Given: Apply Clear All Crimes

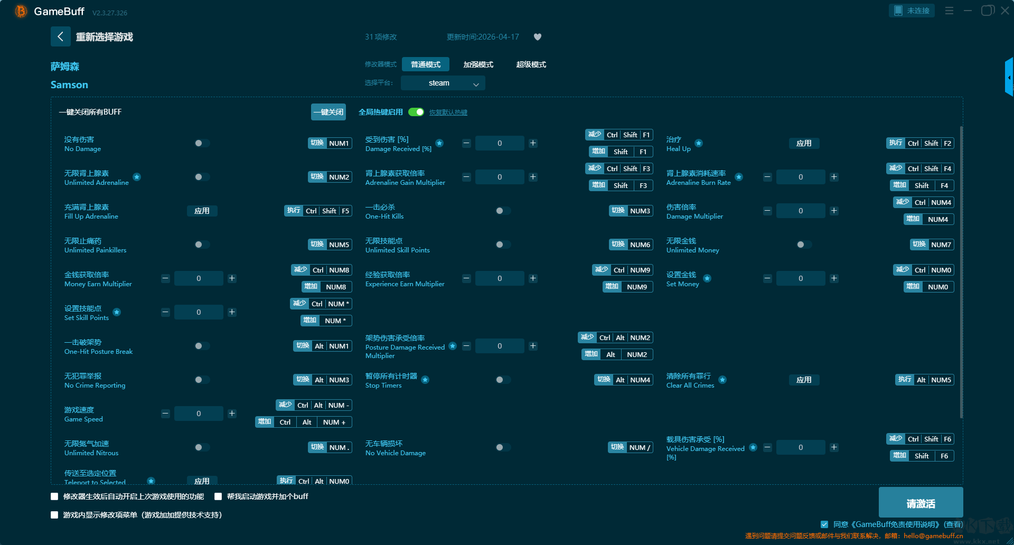Looking at the screenshot, I should [x=804, y=380].
